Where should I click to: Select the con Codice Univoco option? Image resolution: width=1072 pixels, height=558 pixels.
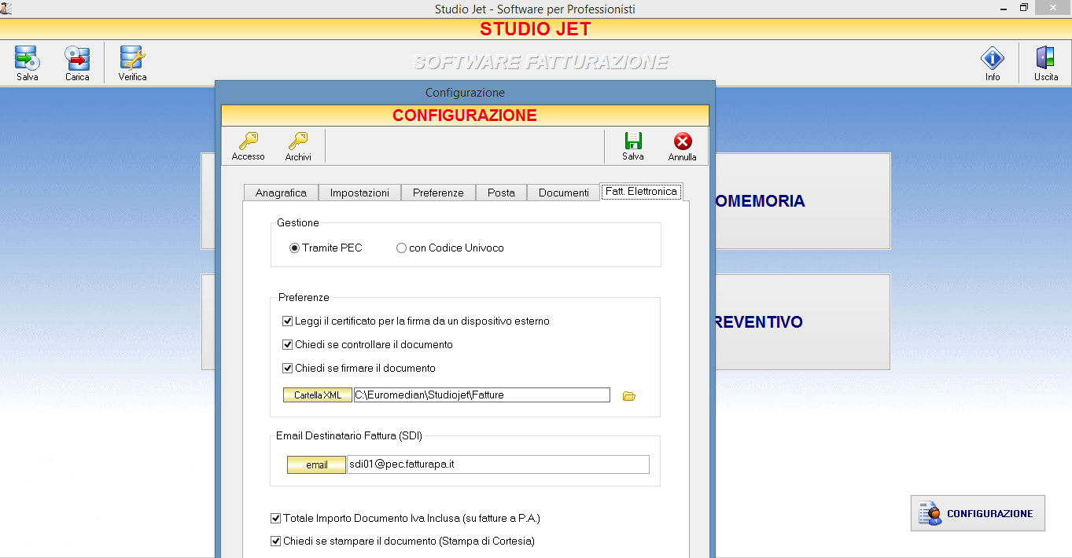pyautogui.click(x=402, y=248)
